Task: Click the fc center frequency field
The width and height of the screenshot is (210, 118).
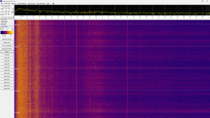Action: pyautogui.click(x=7, y=12)
